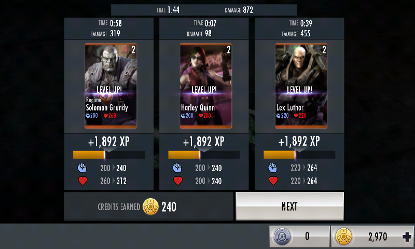Select the Harley Quinn character card
Image resolution: width=415 pixels, height=249 pixels.
pyautogui.click(x=206, y=86)
